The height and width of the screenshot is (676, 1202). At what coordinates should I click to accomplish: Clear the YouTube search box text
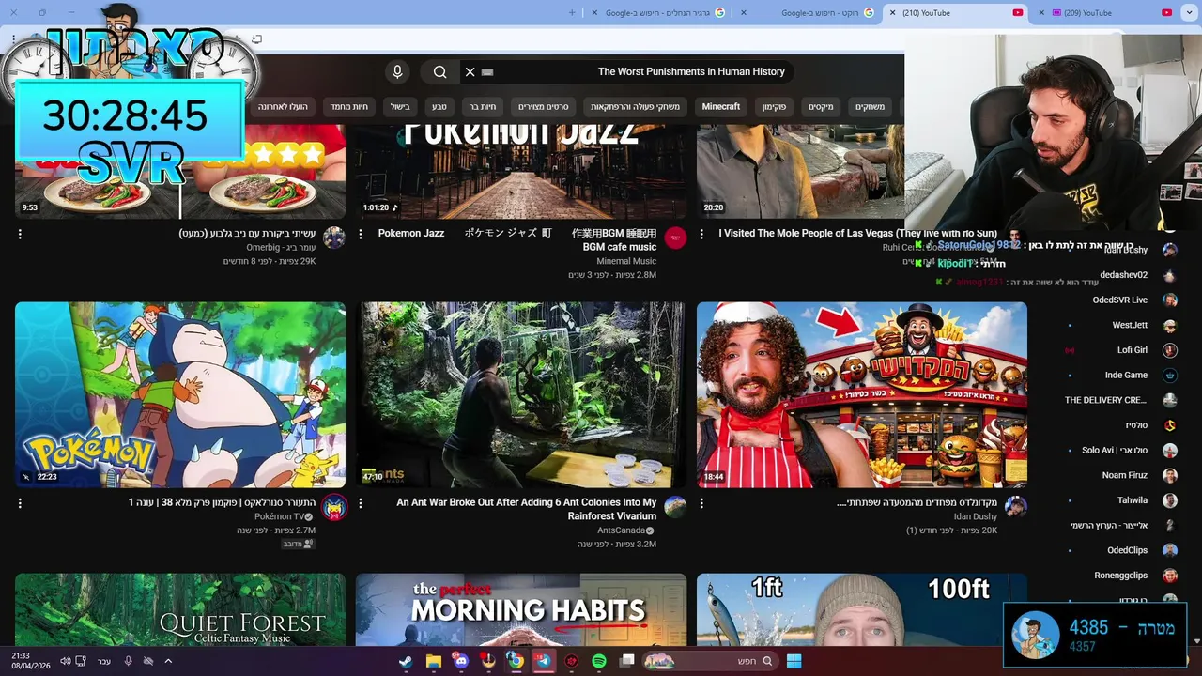click(x=470, y=71)
